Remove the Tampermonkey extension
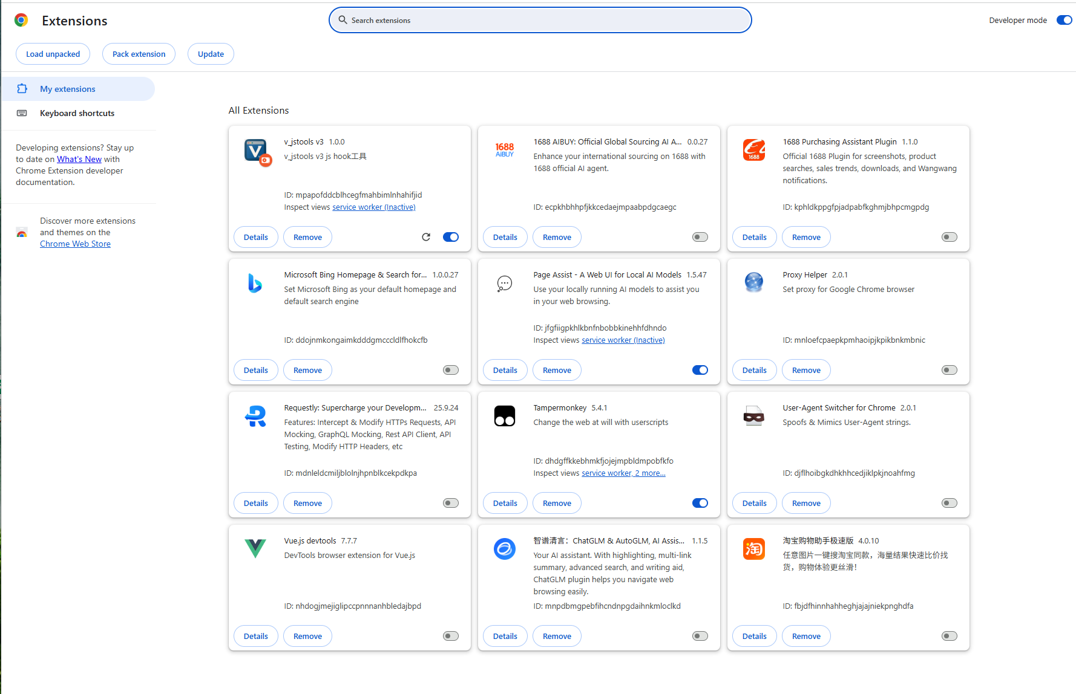This screenshot has width=1076, height=694. tap(557, 503)
